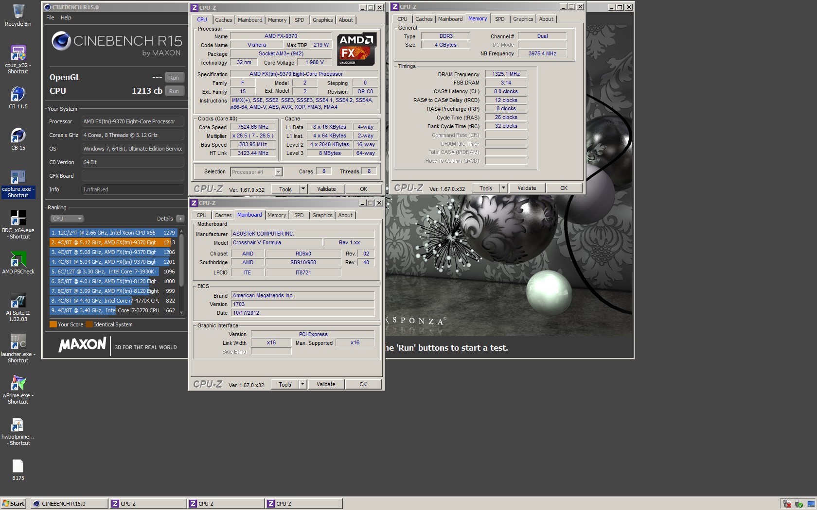The height and width of the screenshot is (510, 817).
Task: Click the AMD FX logo in CPU-Z
Action: pyautogui.click(x=356, y=49)
